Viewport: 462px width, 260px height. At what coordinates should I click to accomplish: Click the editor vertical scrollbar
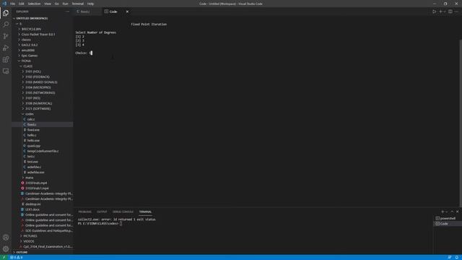(x=461, y=123)
